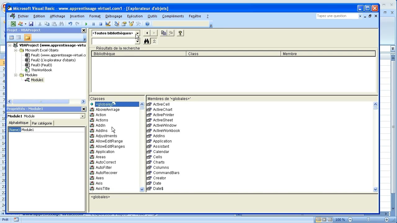Click the Stop (reset) square icon
This screenshot has height=223, width=397.
(x=100, y=24)
